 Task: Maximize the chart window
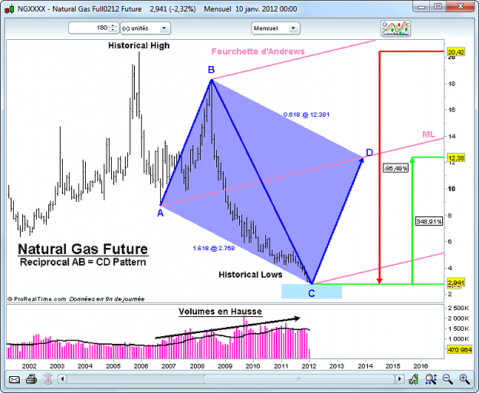[x=438, y=7]
